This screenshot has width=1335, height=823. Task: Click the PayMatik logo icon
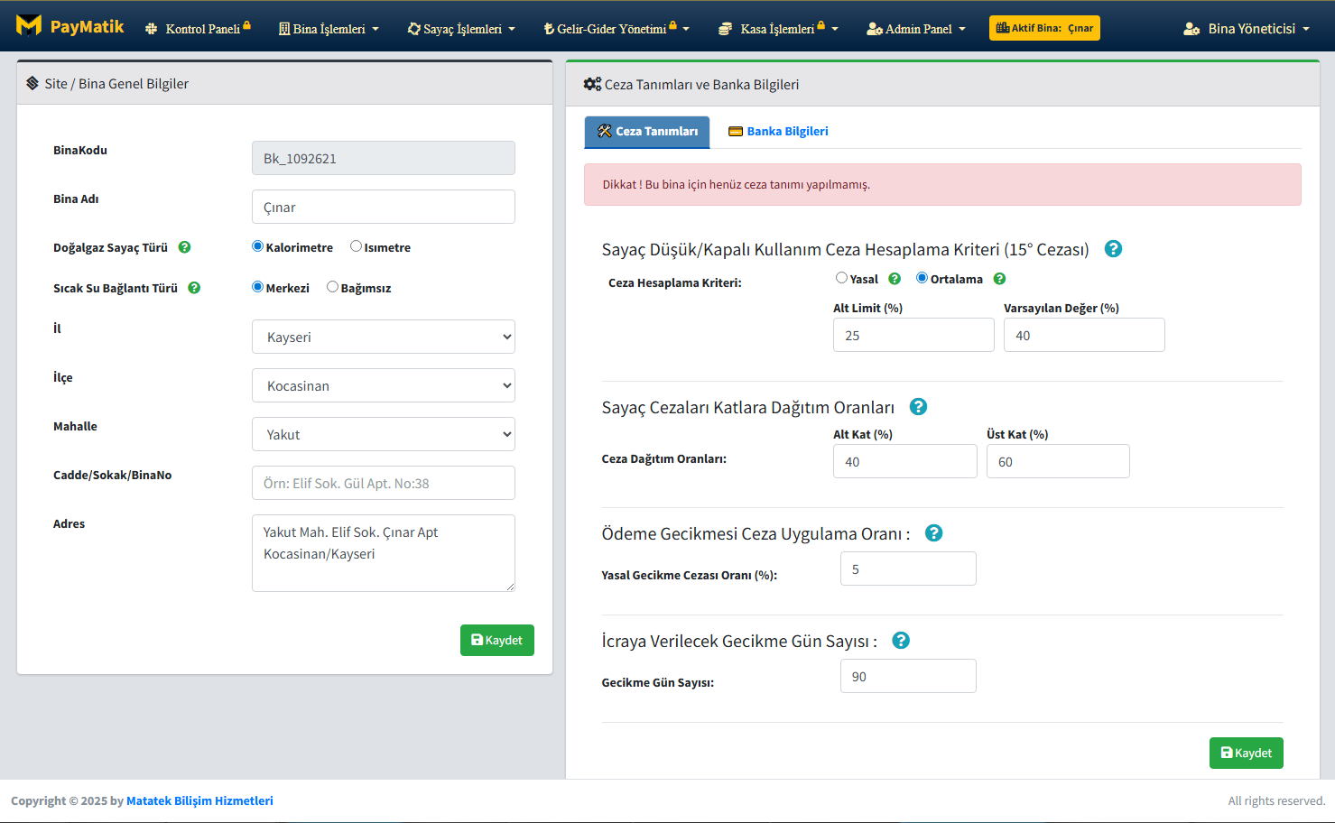(29, 25)
